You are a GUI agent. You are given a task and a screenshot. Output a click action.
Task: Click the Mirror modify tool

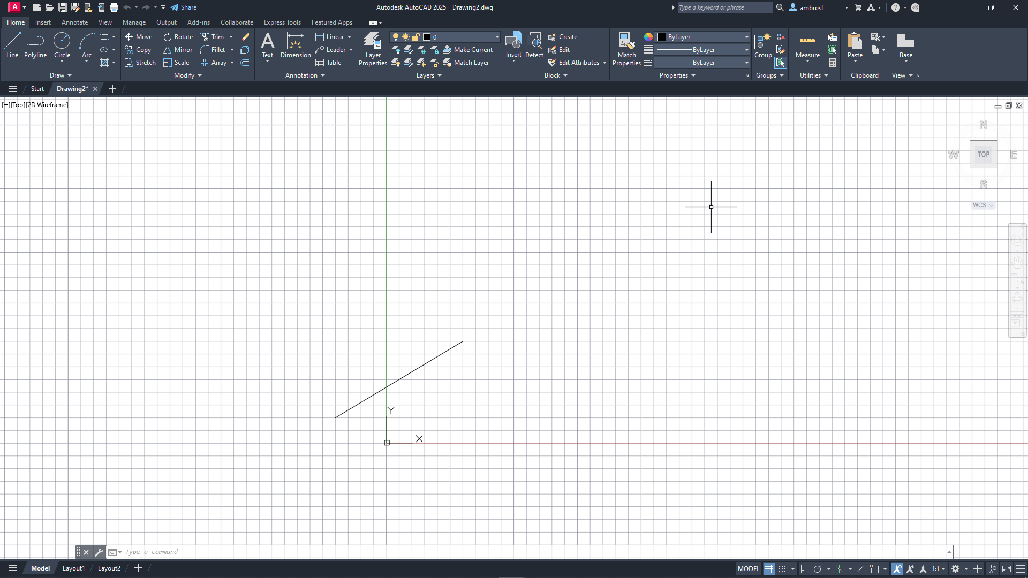pos(178,50)
